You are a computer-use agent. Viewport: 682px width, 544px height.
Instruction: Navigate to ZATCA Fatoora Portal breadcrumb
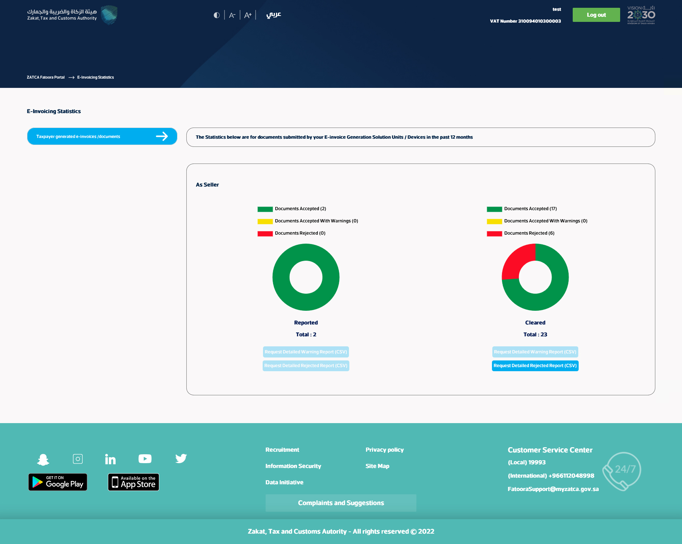(x=46, y=77)
